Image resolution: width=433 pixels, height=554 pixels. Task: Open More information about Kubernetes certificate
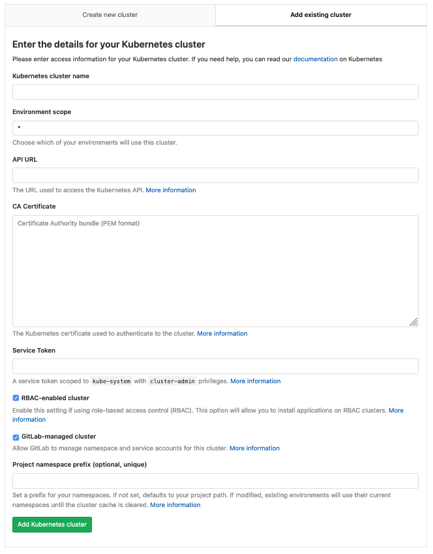pos(222,334)
